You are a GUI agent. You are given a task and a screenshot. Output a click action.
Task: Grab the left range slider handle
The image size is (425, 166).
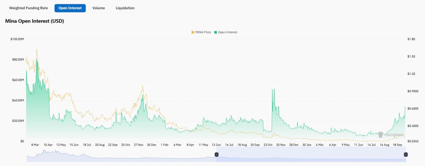pos(216,154)
